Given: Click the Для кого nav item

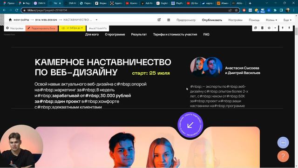Looking at the screenshot, I should pyautogui.click(x=92, y=35).
